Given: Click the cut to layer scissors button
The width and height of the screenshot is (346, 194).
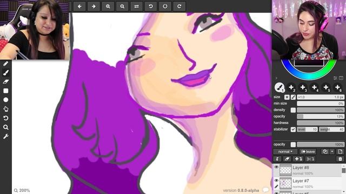Looking at the screenshot, I should tap(310, 159).
